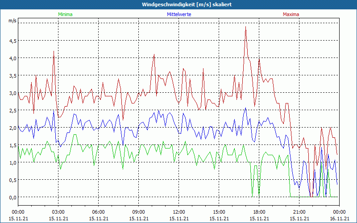Screen dimensions: 357x223
Task: Click the 1,0 y-axis value
Action: [x=13, y=163]
